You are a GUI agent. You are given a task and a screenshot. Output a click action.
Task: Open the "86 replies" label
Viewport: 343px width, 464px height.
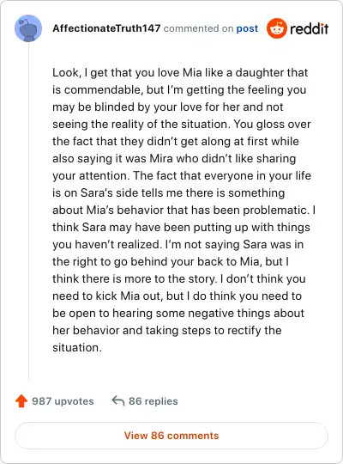(153, 401)
